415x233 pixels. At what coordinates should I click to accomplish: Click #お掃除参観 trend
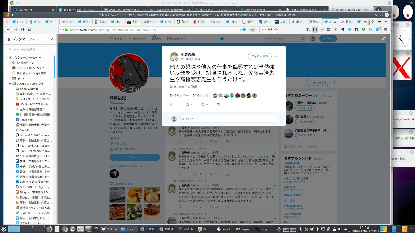click(292, 163)
